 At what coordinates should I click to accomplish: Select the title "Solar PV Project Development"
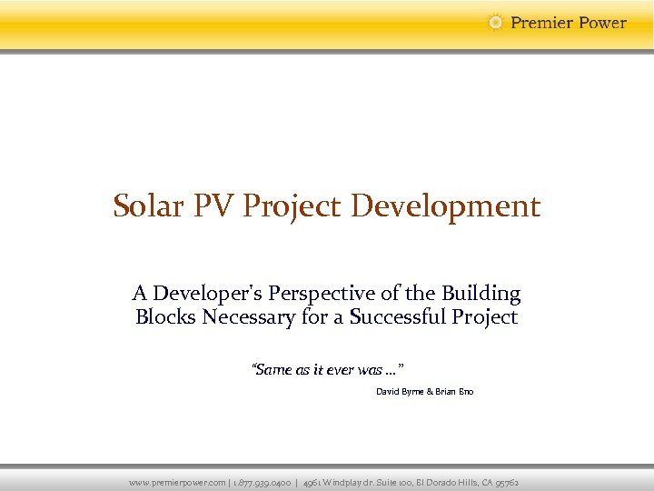327,207
